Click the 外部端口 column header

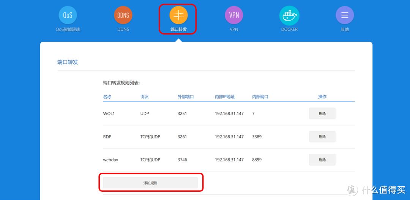[x=185, y=97]
